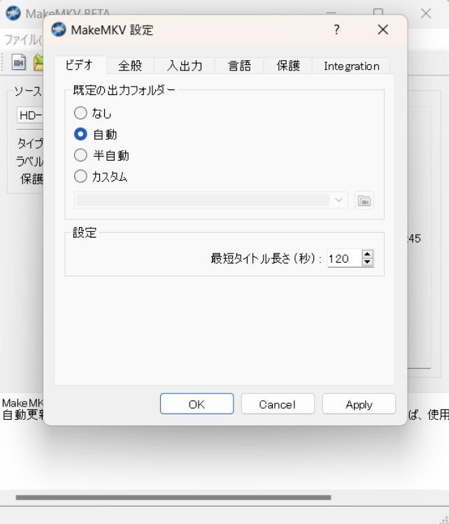Switch to the ビデオ tab
The image size is (449, 524).
pyautogui.click(x=80, y=65)
